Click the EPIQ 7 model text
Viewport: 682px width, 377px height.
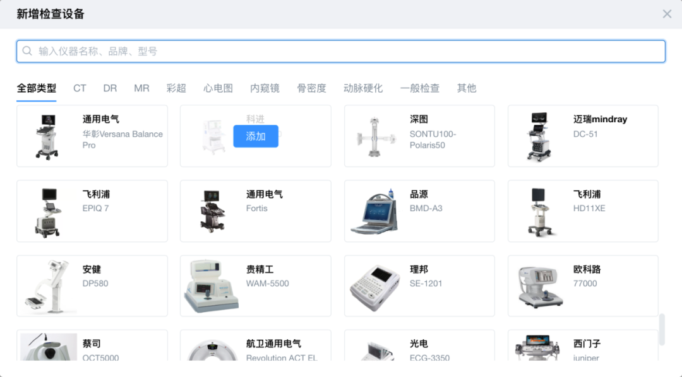point(96,209)
